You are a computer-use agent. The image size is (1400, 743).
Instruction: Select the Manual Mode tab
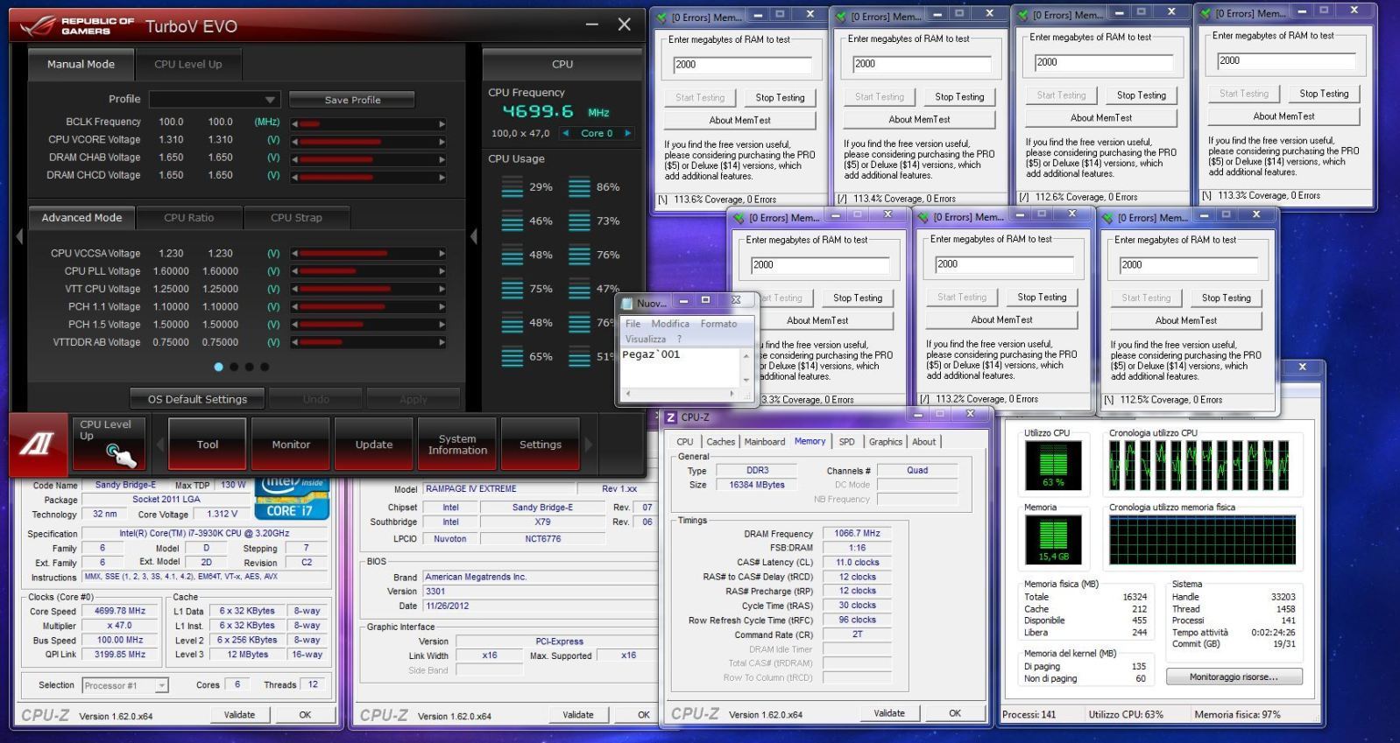point(81,64)
